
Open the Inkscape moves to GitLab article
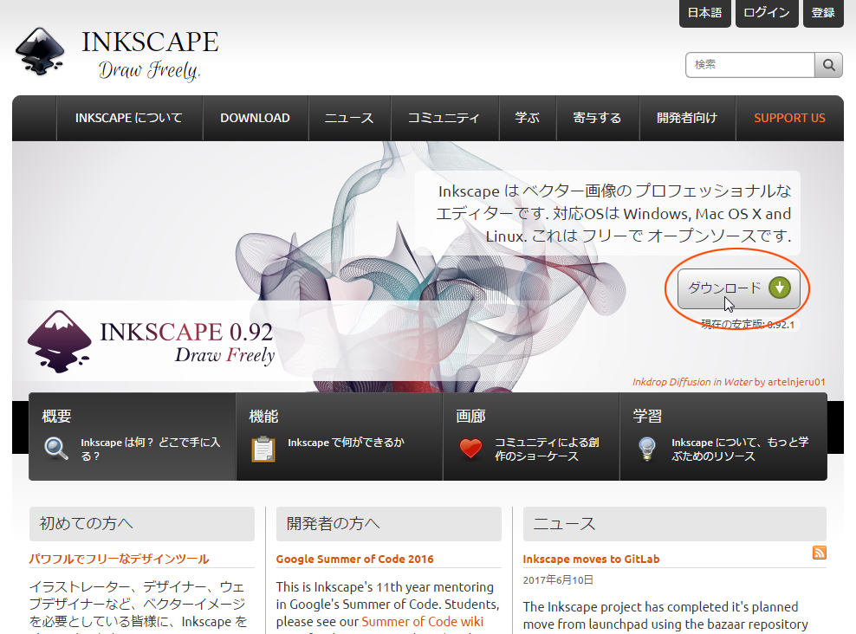click(591, 559)
